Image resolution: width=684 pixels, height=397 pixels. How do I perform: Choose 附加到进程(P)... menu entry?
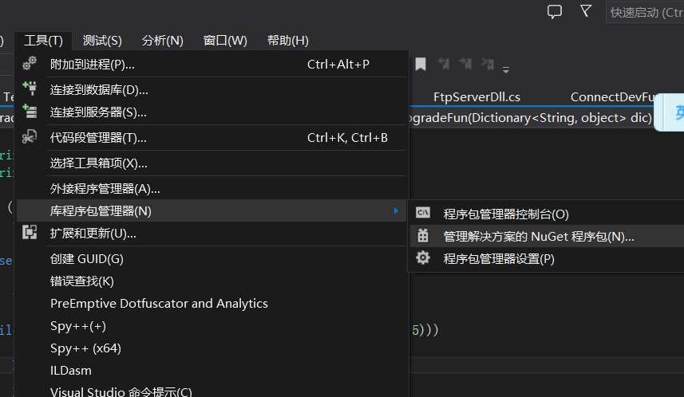212,65
